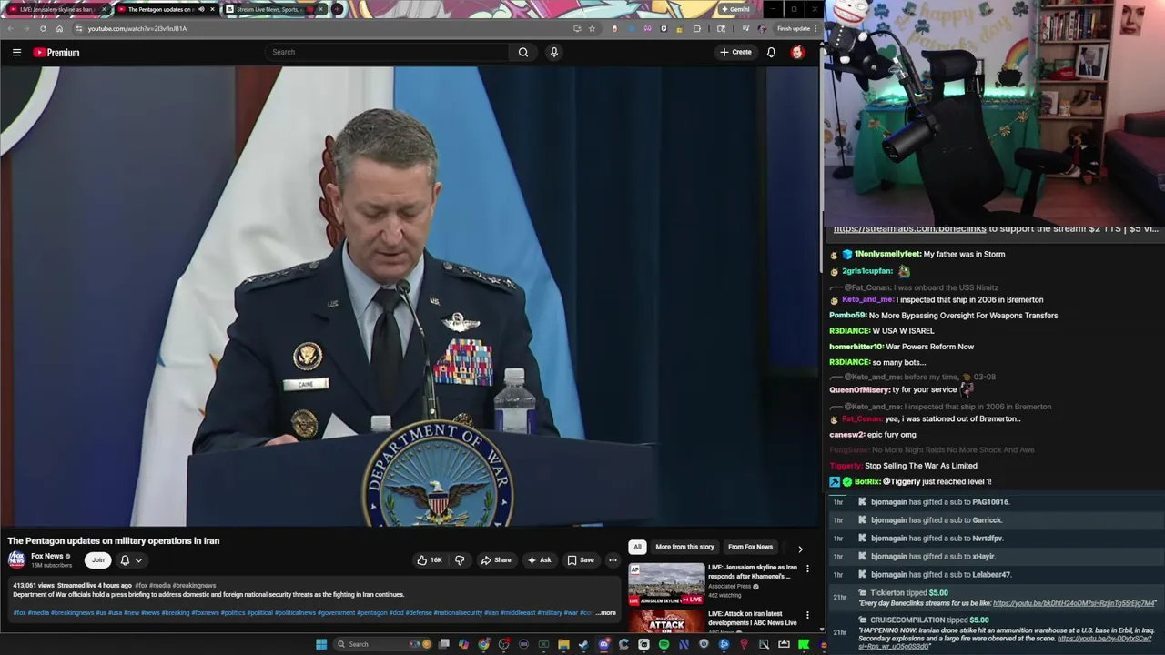Open the green Kick icon on the taskbar
Screen dimensions: 1165x655
[x=804, y=644]
